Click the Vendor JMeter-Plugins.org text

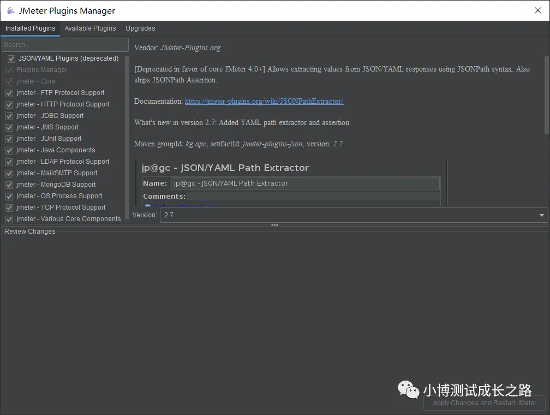coord(177,48)
